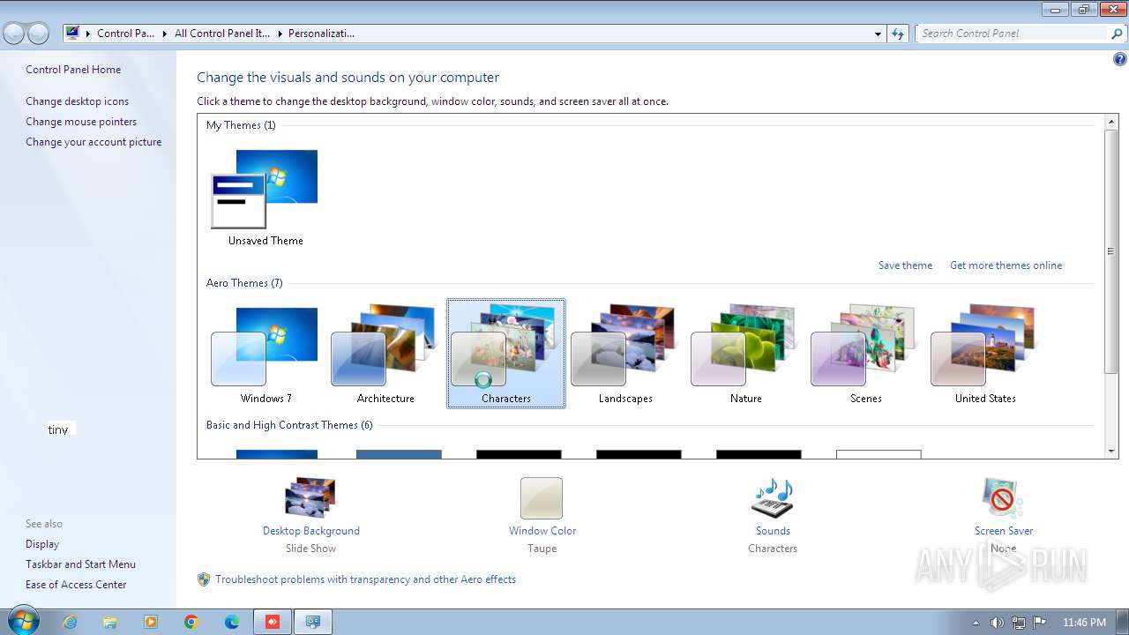
Task: Click the All Control Panel Items breadcrumb
Action: tap(222, 34)
